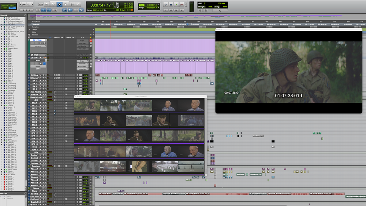
Task: Toggle Grid edit mode
Action: [x=12, y=8]
